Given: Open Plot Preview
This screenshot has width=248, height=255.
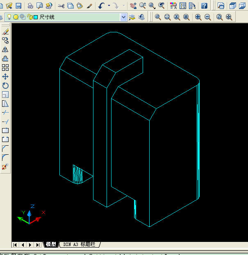Looking at the screenshot, I should click(x=40, y=6).
